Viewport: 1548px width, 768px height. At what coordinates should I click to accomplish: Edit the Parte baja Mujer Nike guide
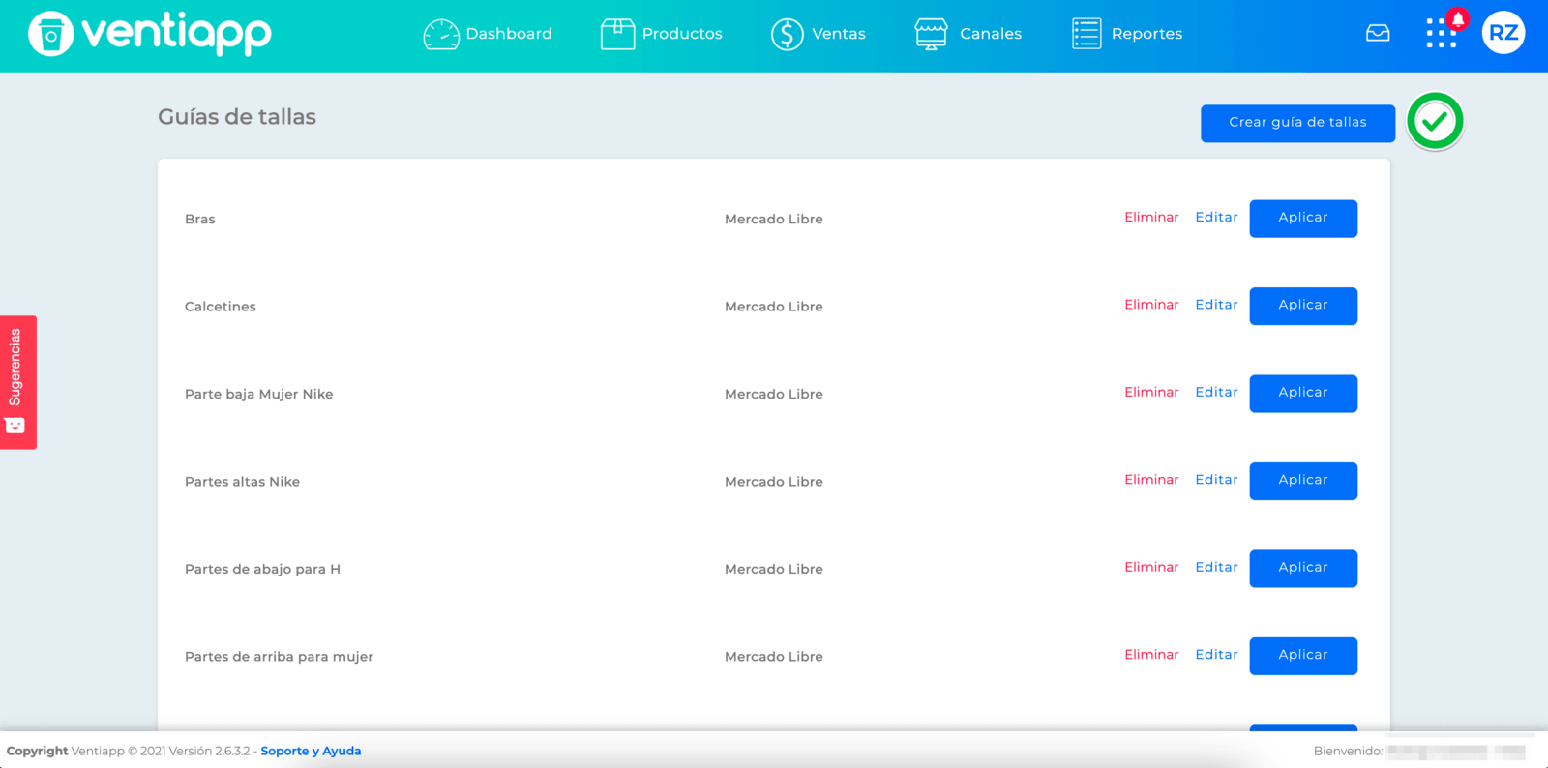(x=1216, y=393)
